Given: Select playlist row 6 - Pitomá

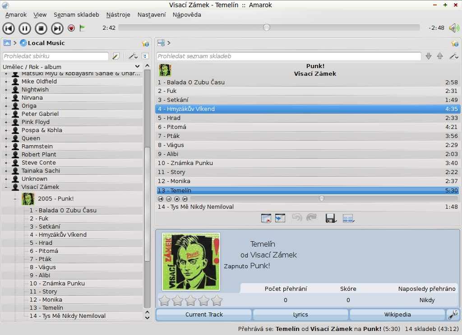Looking at the screenshot, I should (307, 127).
